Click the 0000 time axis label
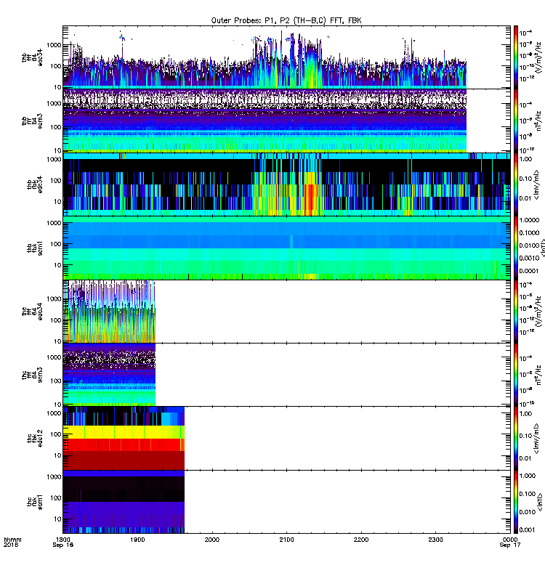545x581 pixels. click(510, 540)
